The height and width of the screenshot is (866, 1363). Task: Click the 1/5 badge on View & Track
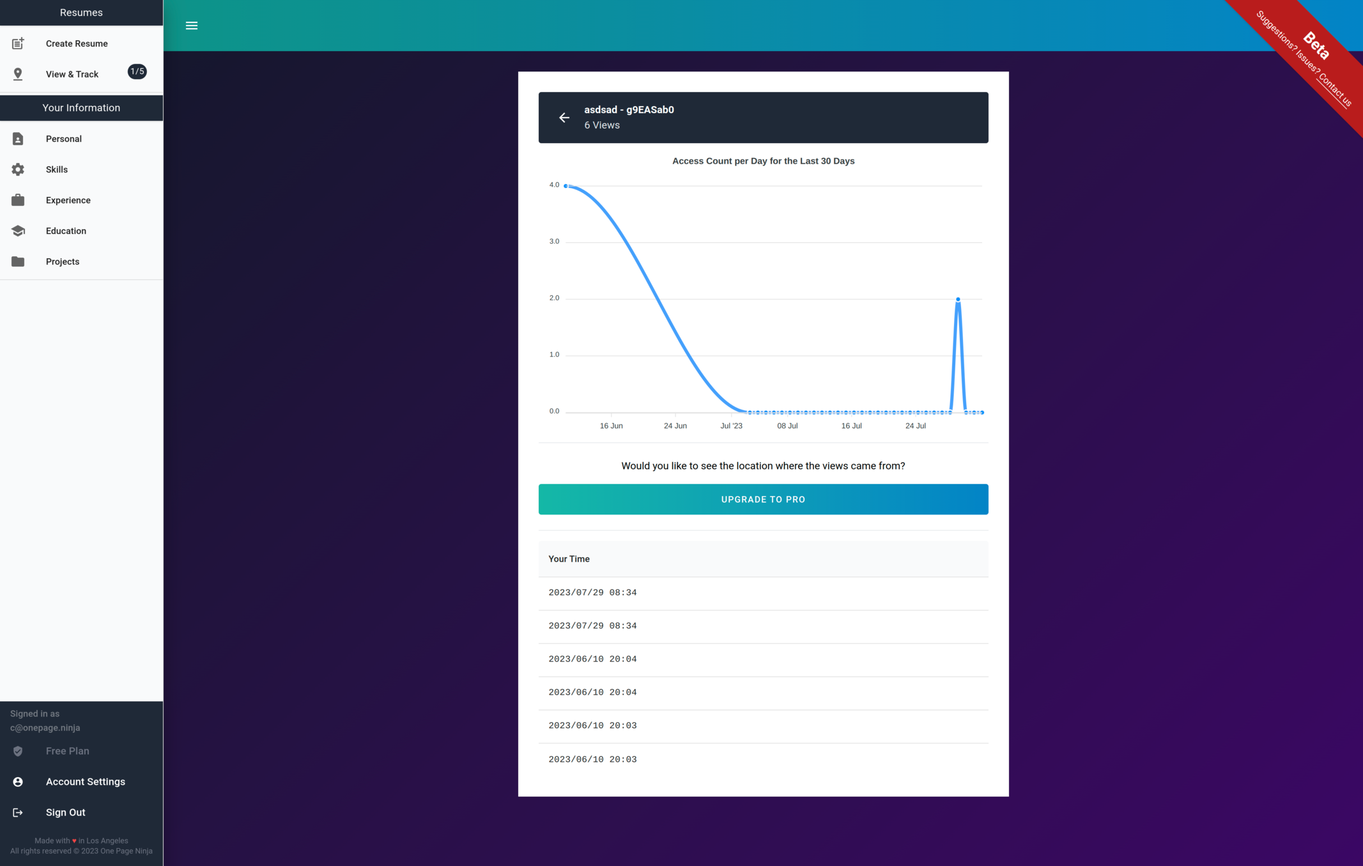pyautogui.click(x=137, y=72)
